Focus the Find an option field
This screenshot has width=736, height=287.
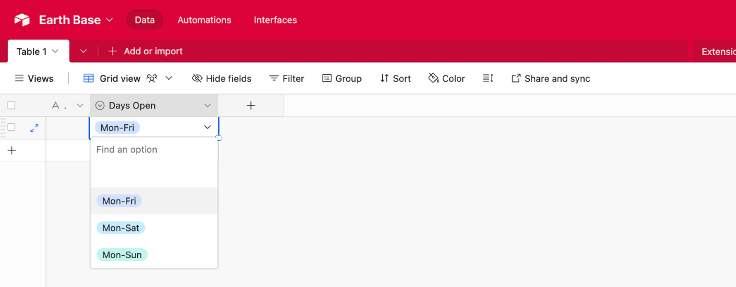154,150
